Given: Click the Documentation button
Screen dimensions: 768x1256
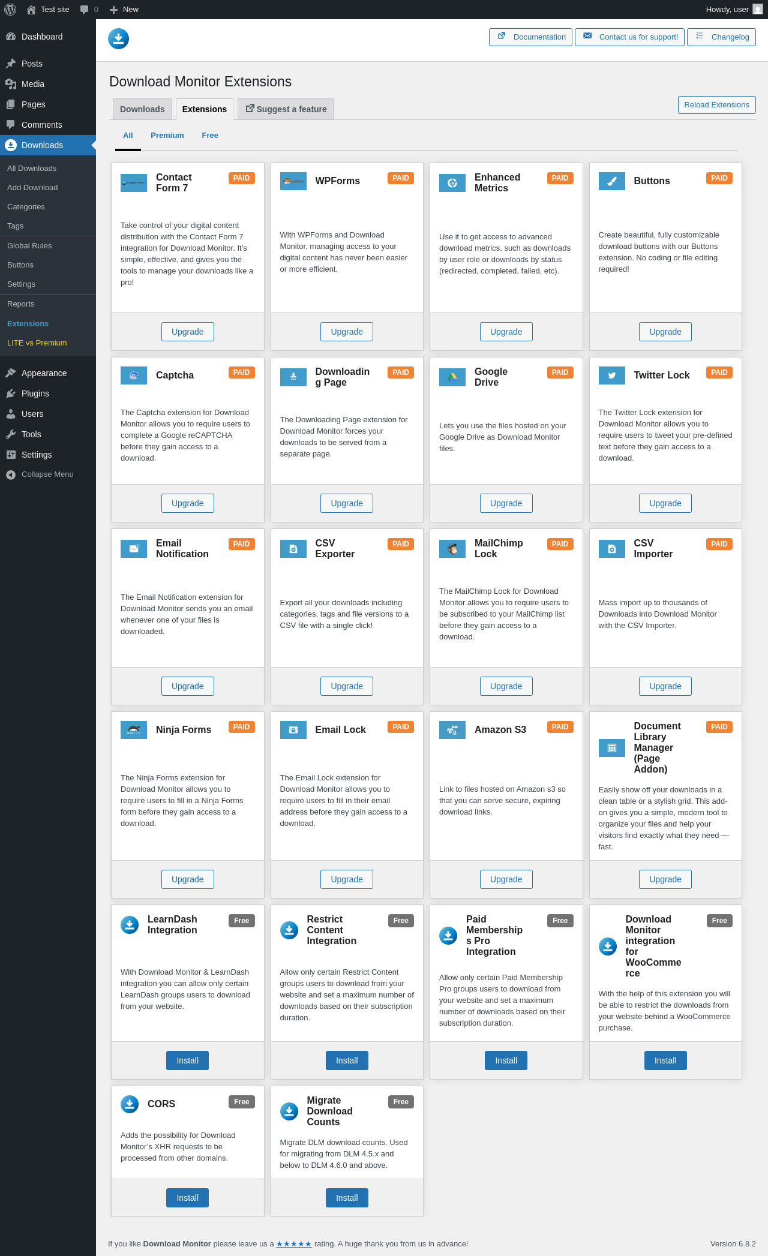Looking at the screenshot, I should [x=530, y=37].
